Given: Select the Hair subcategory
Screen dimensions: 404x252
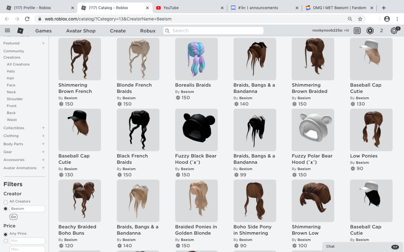Looking at the screenshot, I should coord(10,78).
